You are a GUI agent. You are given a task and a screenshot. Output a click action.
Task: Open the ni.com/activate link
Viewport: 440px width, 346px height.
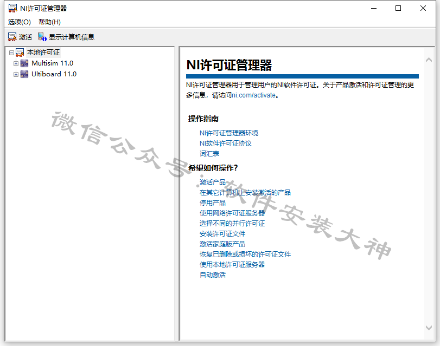(254, 95)
